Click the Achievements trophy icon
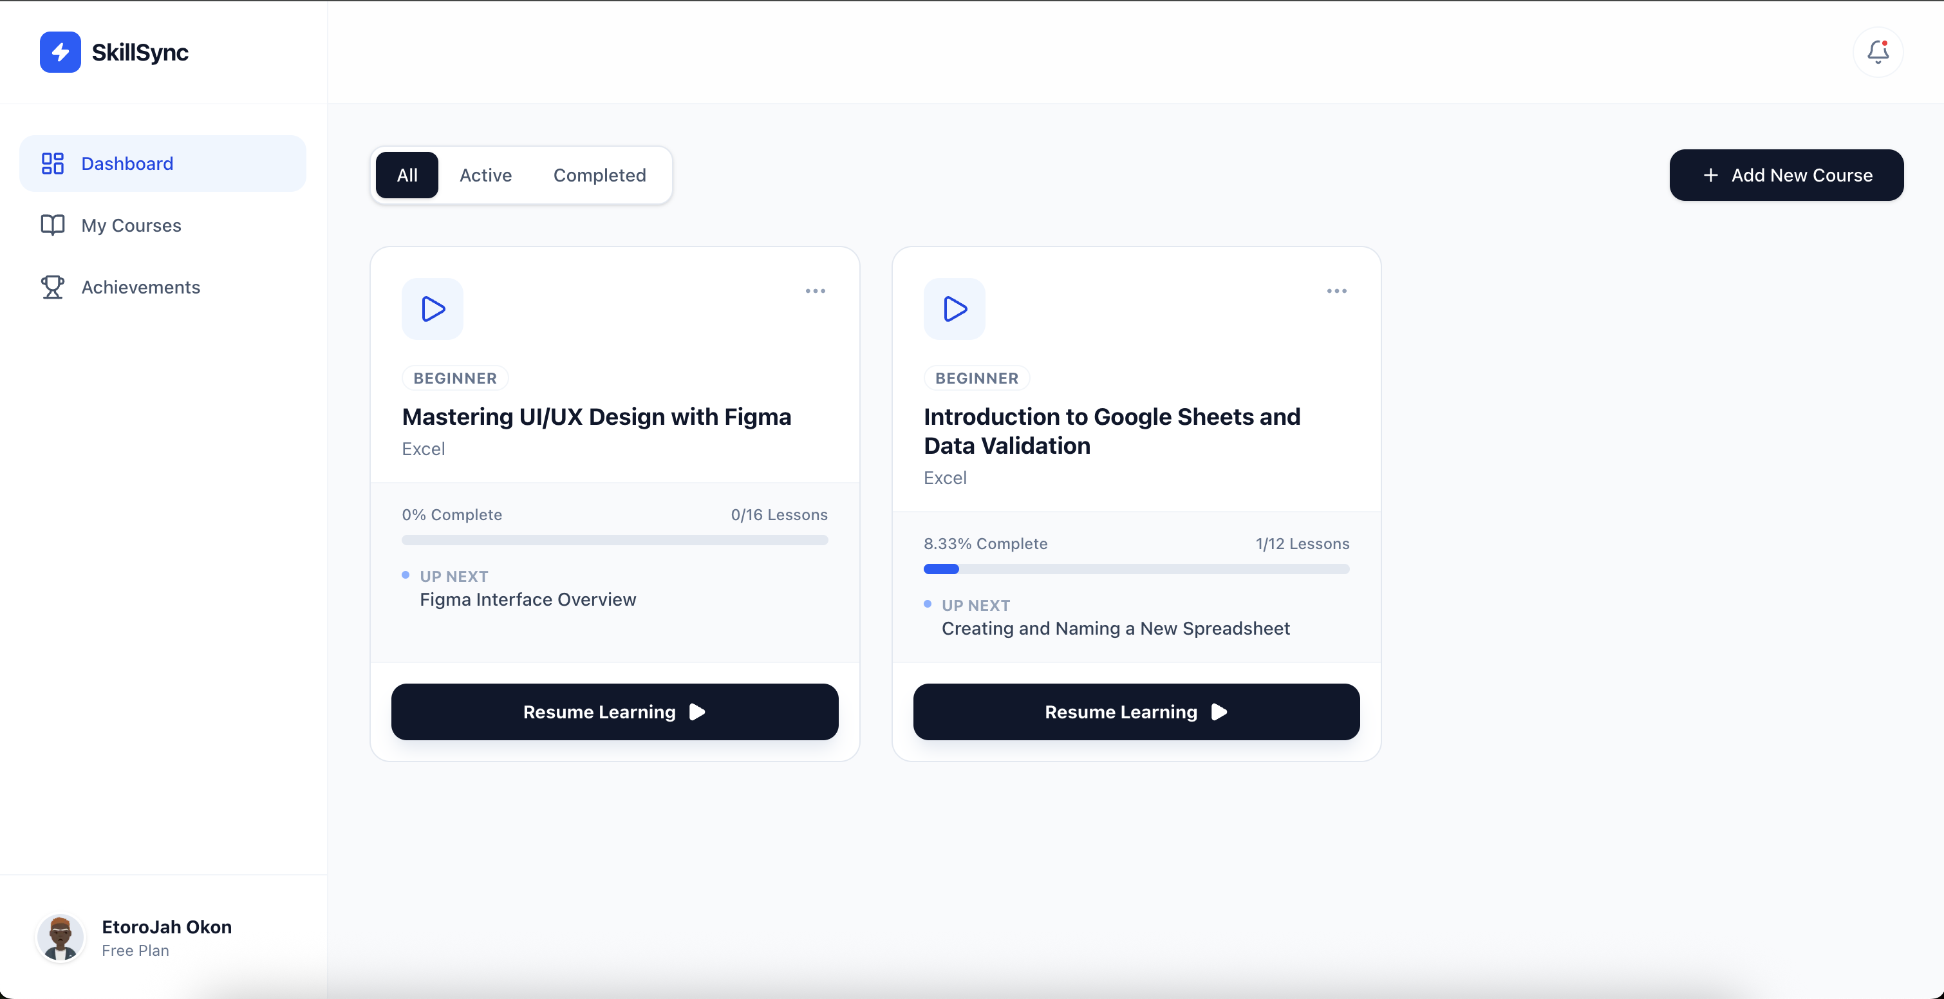 (x=52, y=288)
